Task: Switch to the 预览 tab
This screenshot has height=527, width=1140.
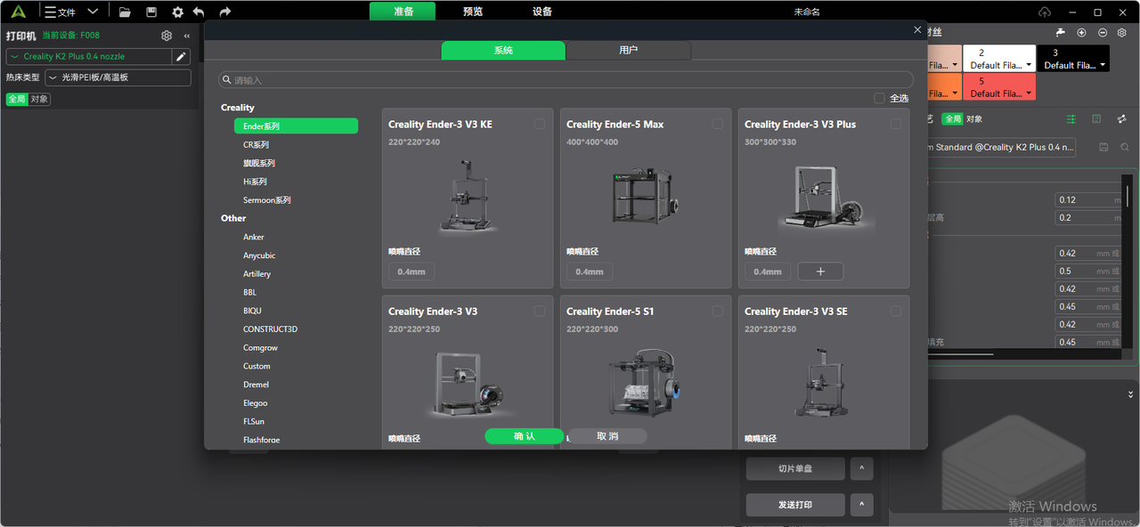Action: pos(473,12)
